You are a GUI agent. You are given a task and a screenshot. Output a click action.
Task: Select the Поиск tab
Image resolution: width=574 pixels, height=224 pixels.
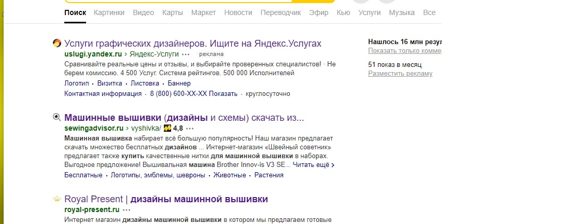point(75,13)
